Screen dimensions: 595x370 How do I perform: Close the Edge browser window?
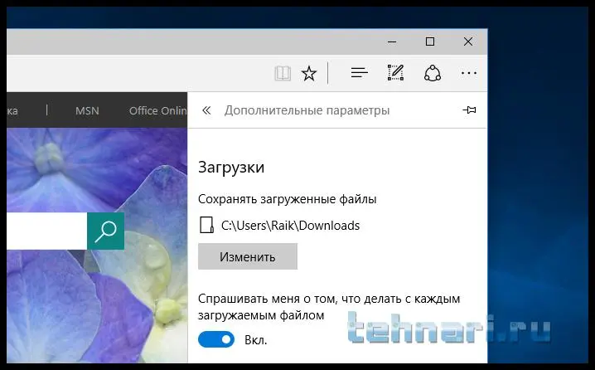tap(468, 41)
